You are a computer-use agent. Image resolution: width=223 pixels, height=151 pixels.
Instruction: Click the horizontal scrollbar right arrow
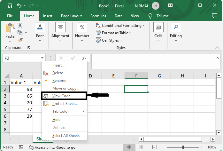pos(213,139)
